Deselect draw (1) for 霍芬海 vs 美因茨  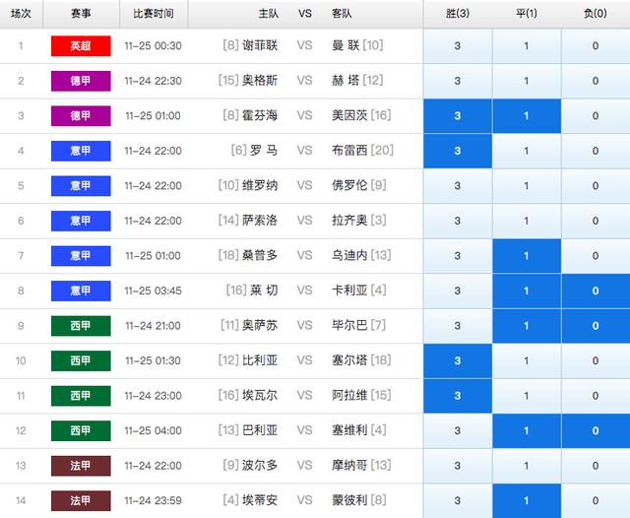[x=527, y=116]
